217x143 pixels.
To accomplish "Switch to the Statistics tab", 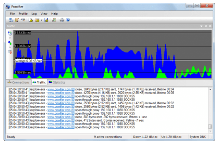I will [57, 83].
